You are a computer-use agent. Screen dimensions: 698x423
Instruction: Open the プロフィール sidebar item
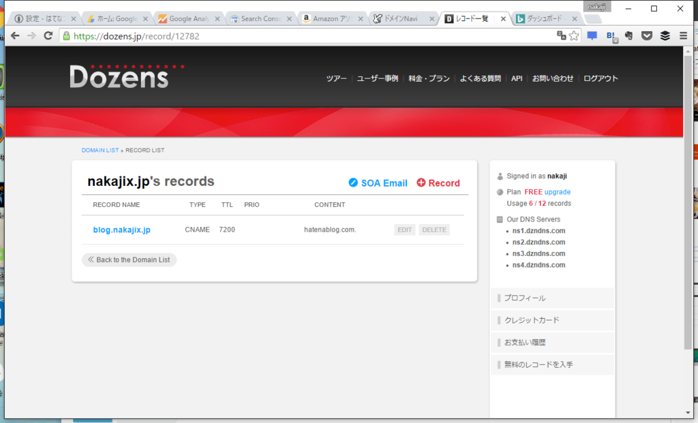pos(552,298)
